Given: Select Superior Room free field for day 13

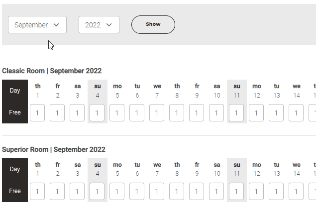Looking at the screenshot, I should [276, 191].
